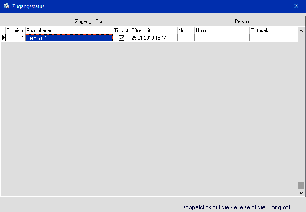Click the 'Zugang / Tür' group header
The width and height of the screenshot is (306, 212).
pyautogui.click(x=89, y=21)
